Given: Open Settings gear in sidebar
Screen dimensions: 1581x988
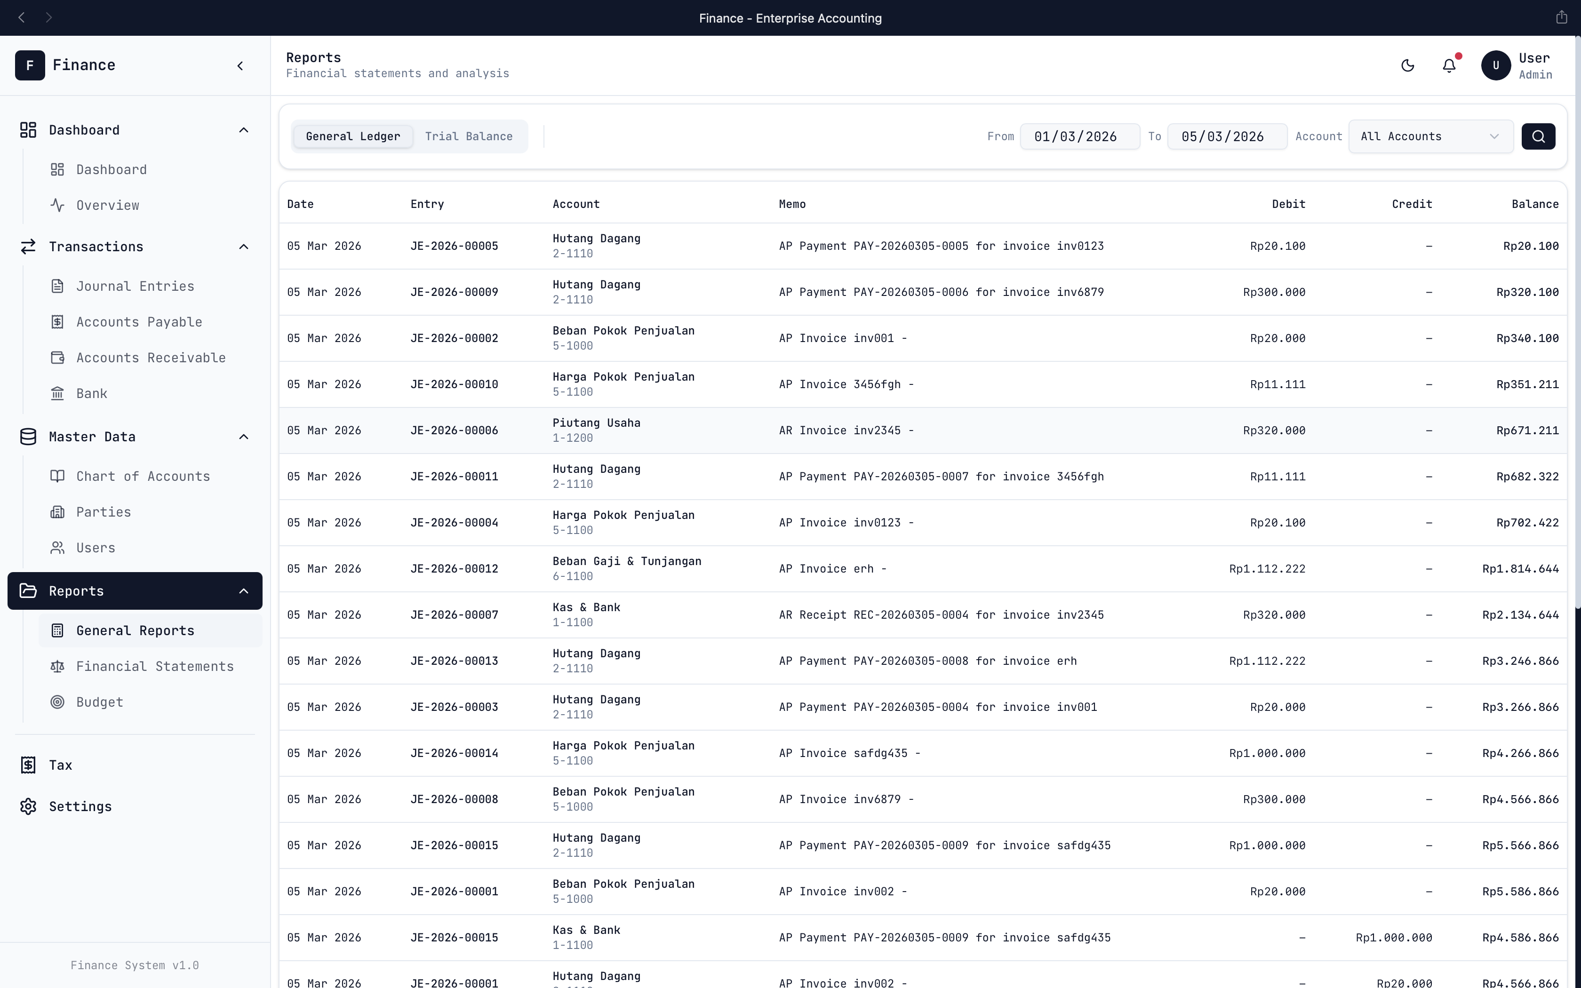Looking at the screenshot, I should [28, 806].
